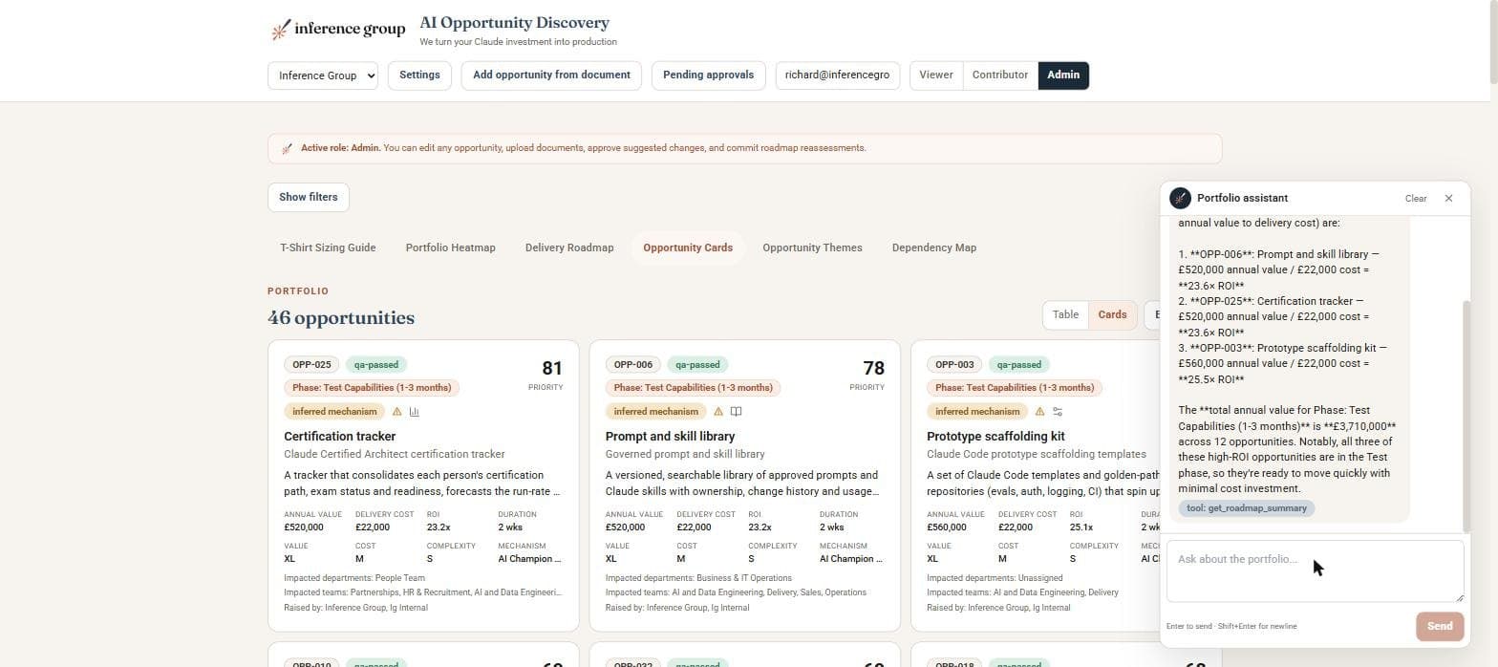The width and height of the screenshot is (1498, 667).
Task: Click the 46 opportunities heading
Action: (341, 317)
